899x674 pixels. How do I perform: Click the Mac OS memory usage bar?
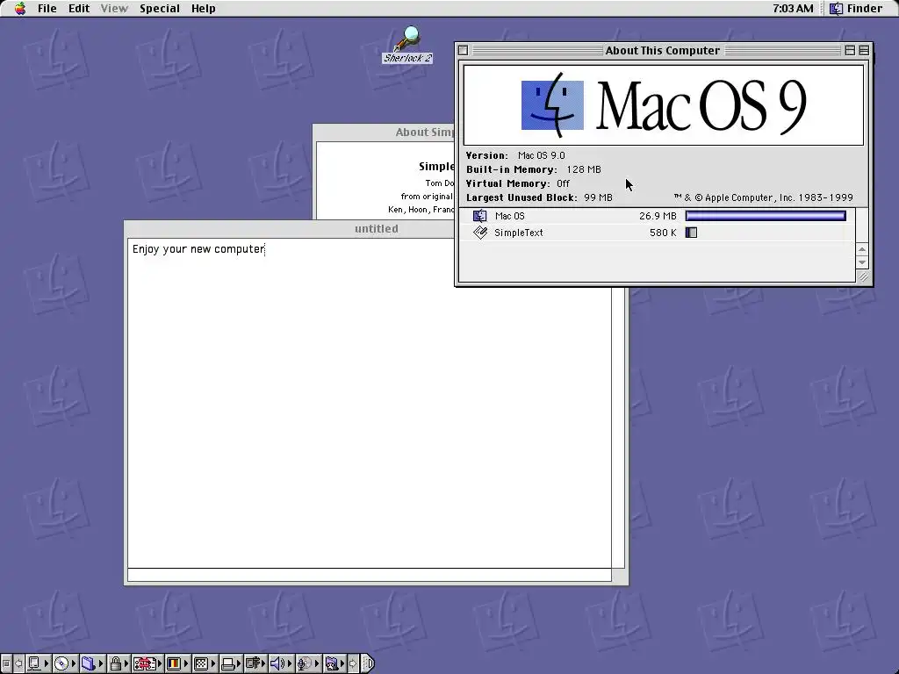click(x=766, y=216)
